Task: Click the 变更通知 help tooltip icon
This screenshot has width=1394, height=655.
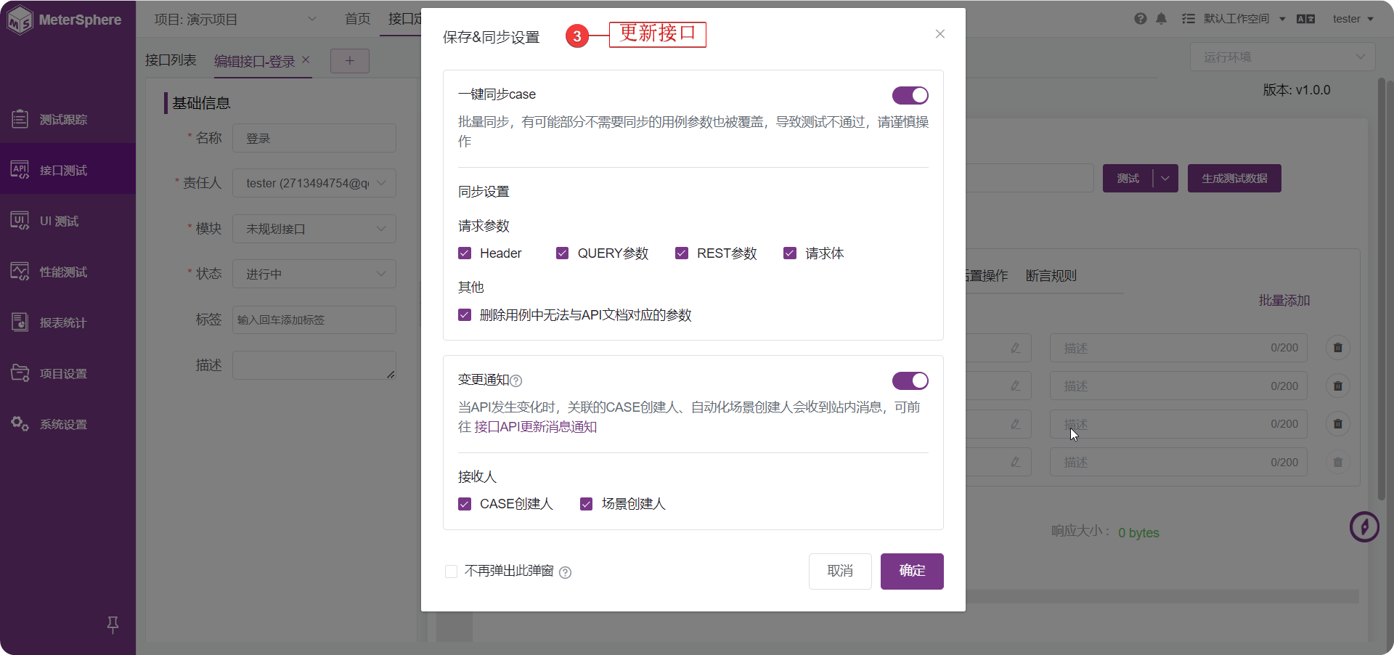Action: [516, 381]
